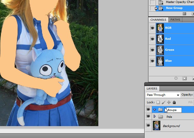Click inside the Roupa layer name field
This screenshot has width=194, height=138.
coord(174,110)
